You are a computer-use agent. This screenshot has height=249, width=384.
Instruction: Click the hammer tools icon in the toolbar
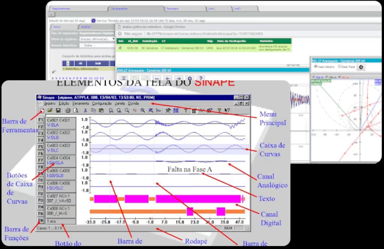click(x=168, y=111)
